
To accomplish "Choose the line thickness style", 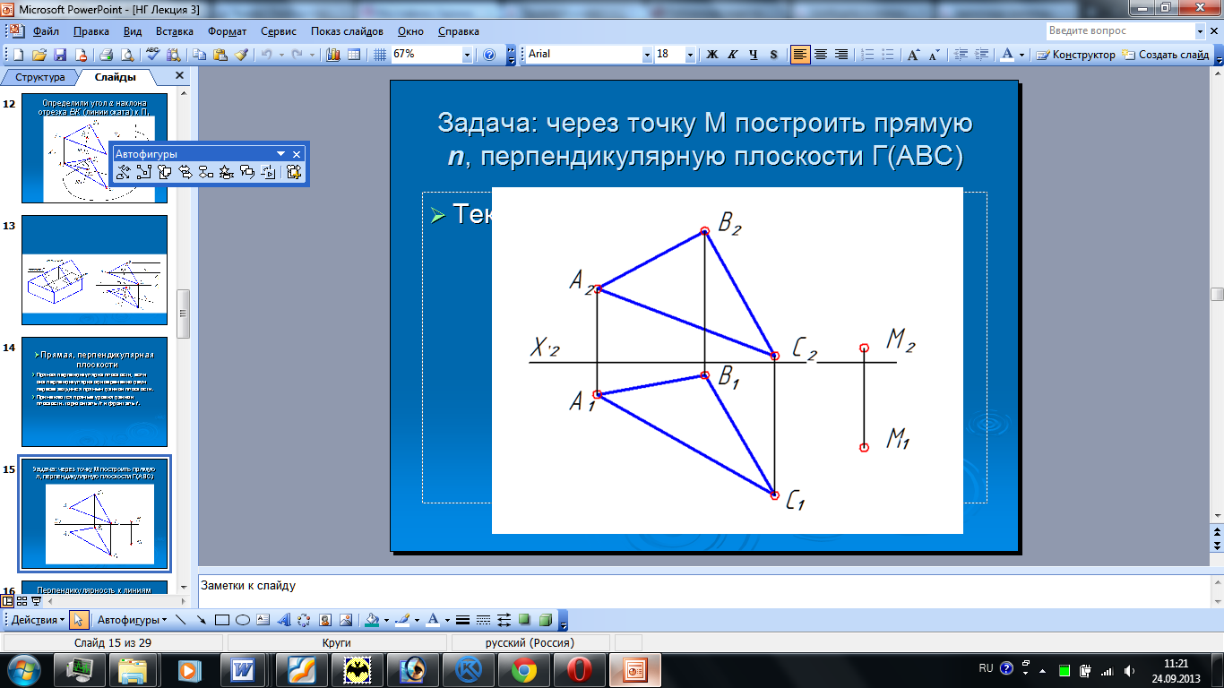I will pyautogui.click(x=463, y=620).
